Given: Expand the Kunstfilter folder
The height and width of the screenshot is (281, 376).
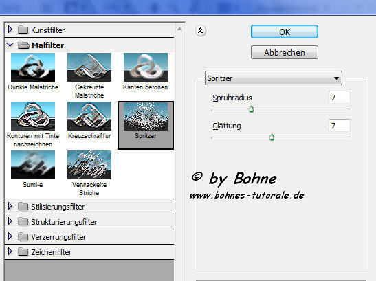Looking at the screenshot, I should coord(10,30).
